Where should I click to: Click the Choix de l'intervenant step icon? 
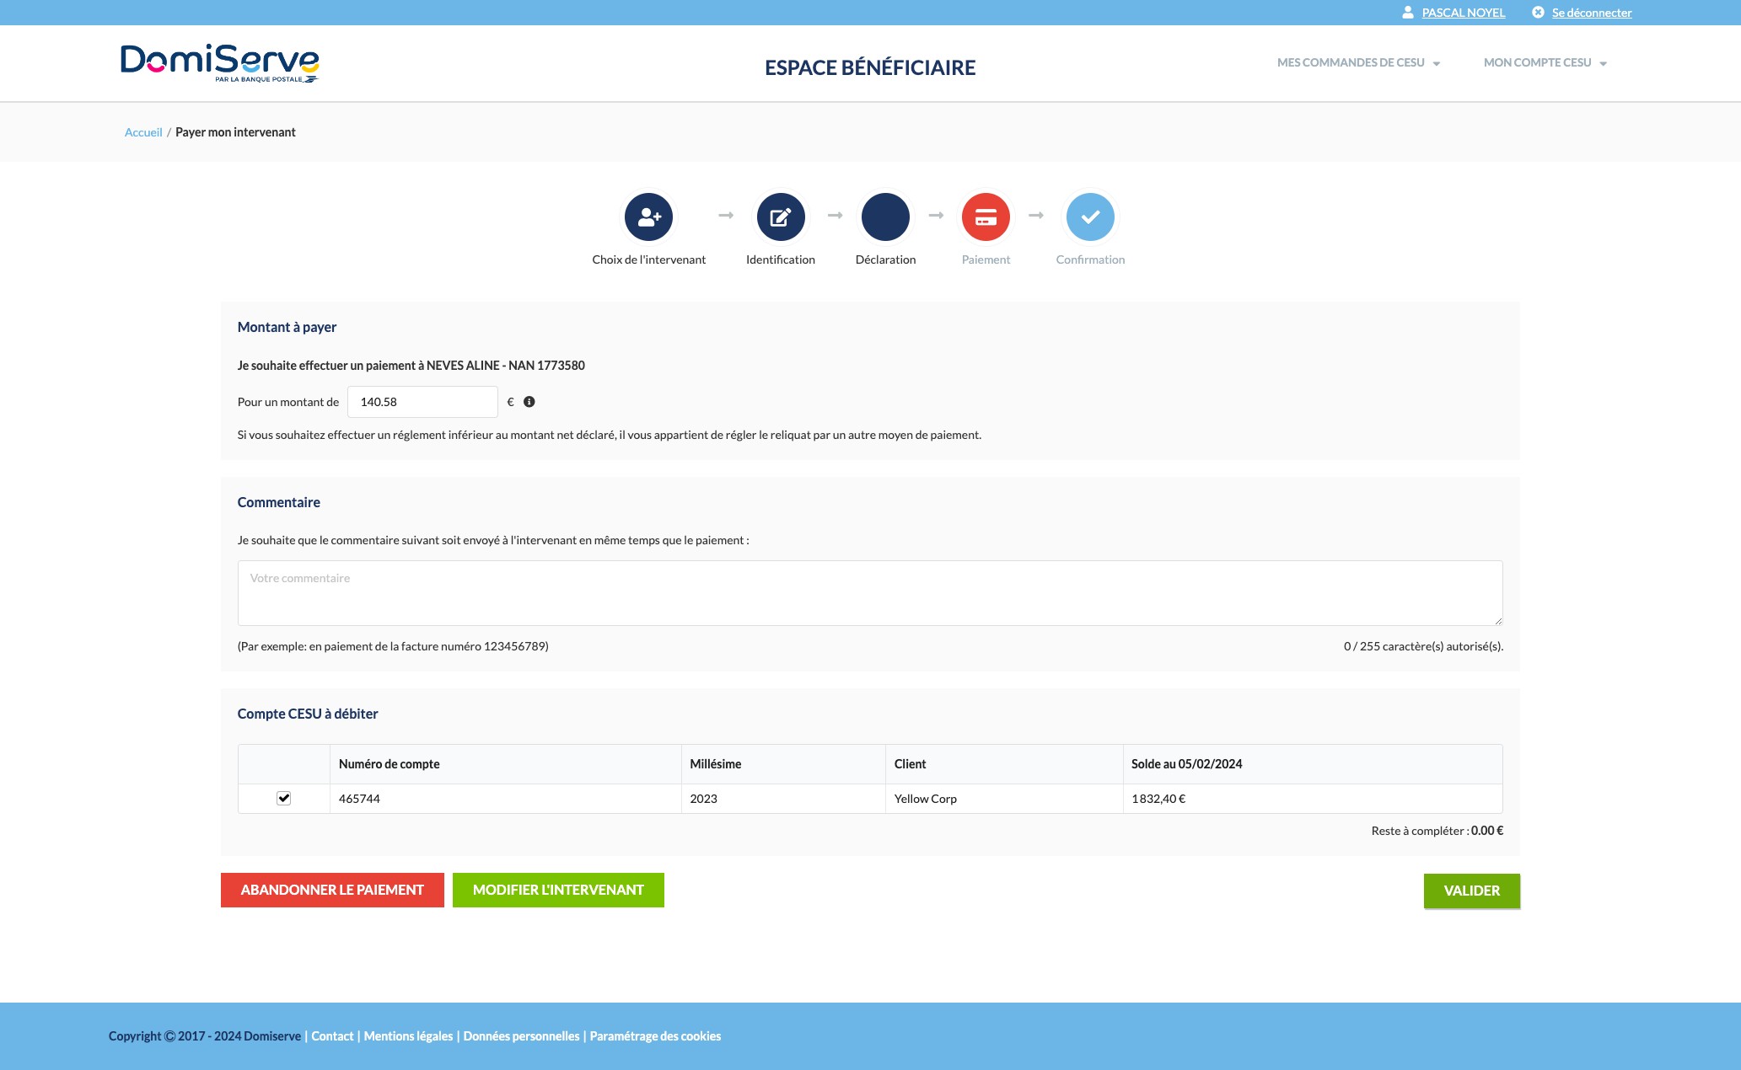(648, 217)
